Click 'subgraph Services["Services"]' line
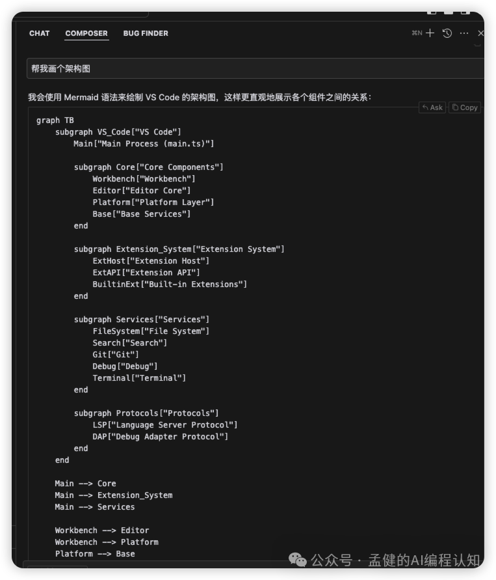Image resolution: width=496 pixels, height=580 pixels. [x=142, y=320]
